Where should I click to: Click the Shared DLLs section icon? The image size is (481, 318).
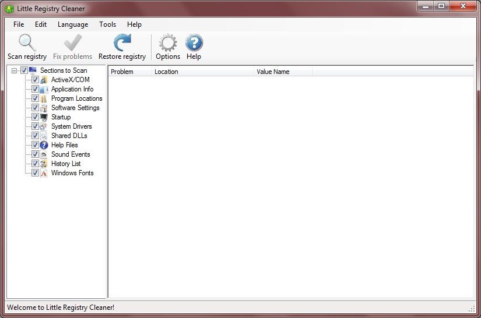[44, 136]
